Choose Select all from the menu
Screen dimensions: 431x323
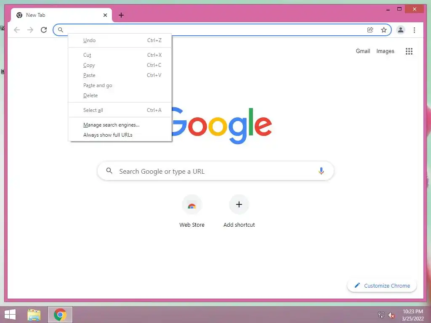coord(120,110)
